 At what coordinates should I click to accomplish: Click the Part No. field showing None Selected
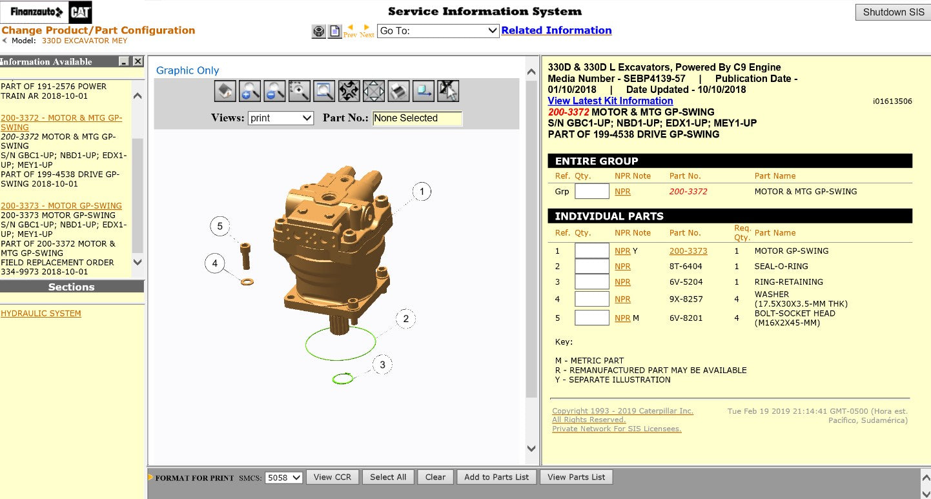[x=418, y=118]
